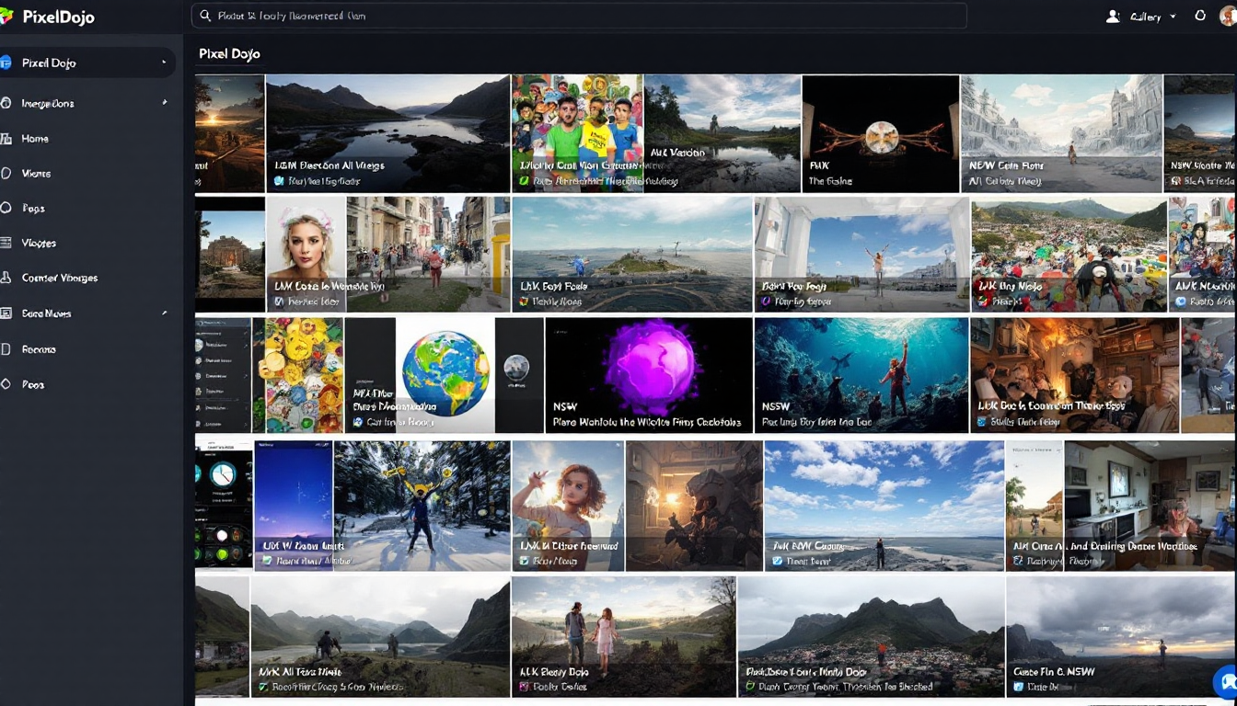Open the chat bubble widget icon

pos(1226,682)
